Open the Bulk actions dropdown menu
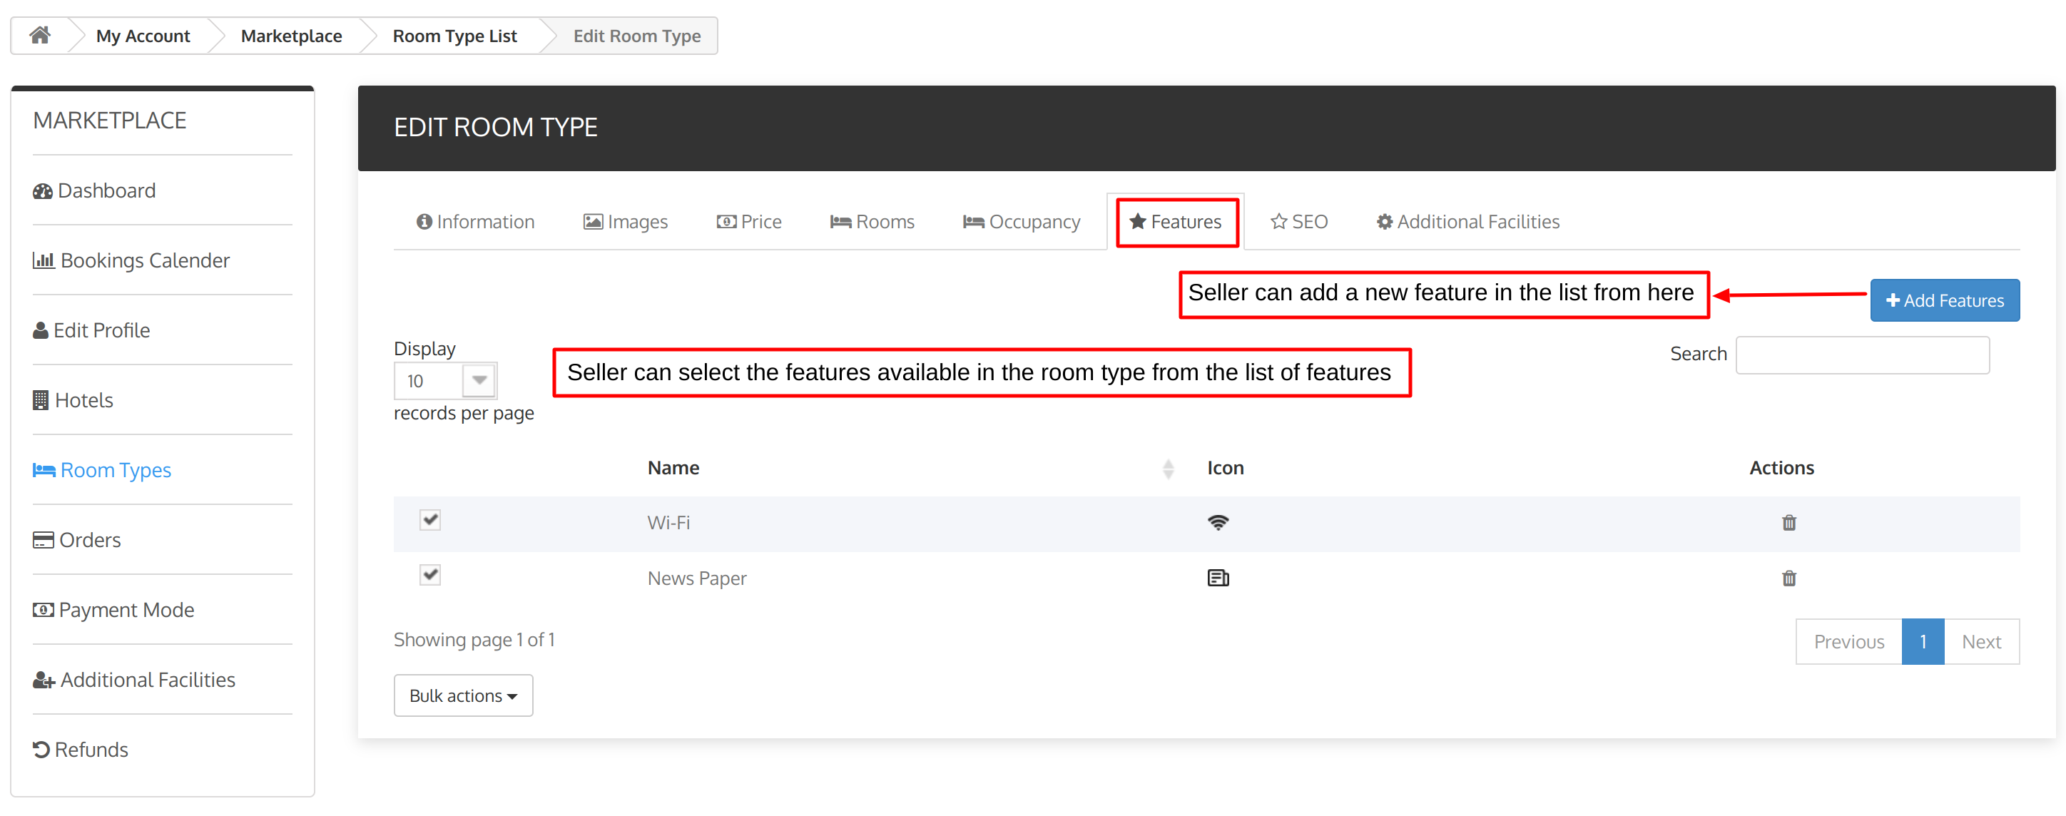The image size is (2066, 816). [462, 695]
